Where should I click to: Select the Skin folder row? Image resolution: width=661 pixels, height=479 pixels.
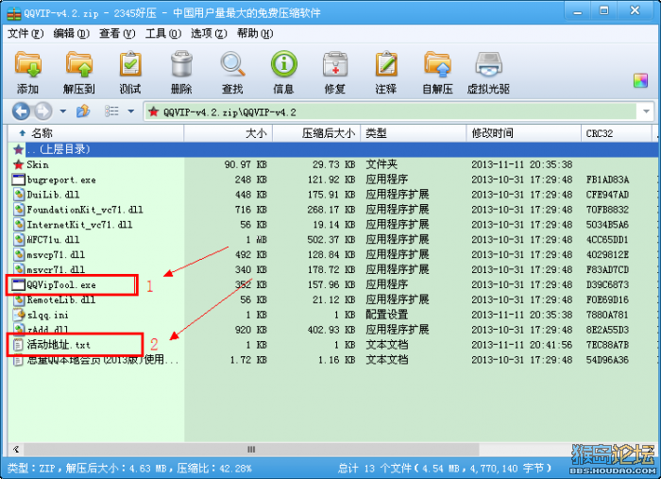pyautogui.click(x=333, y=164)
